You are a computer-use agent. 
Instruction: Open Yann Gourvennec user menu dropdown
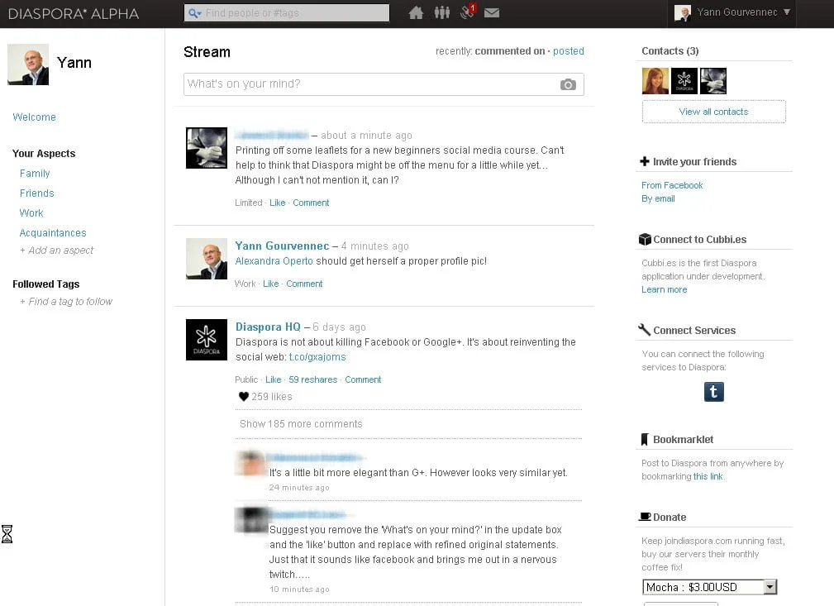pos(732,12)
